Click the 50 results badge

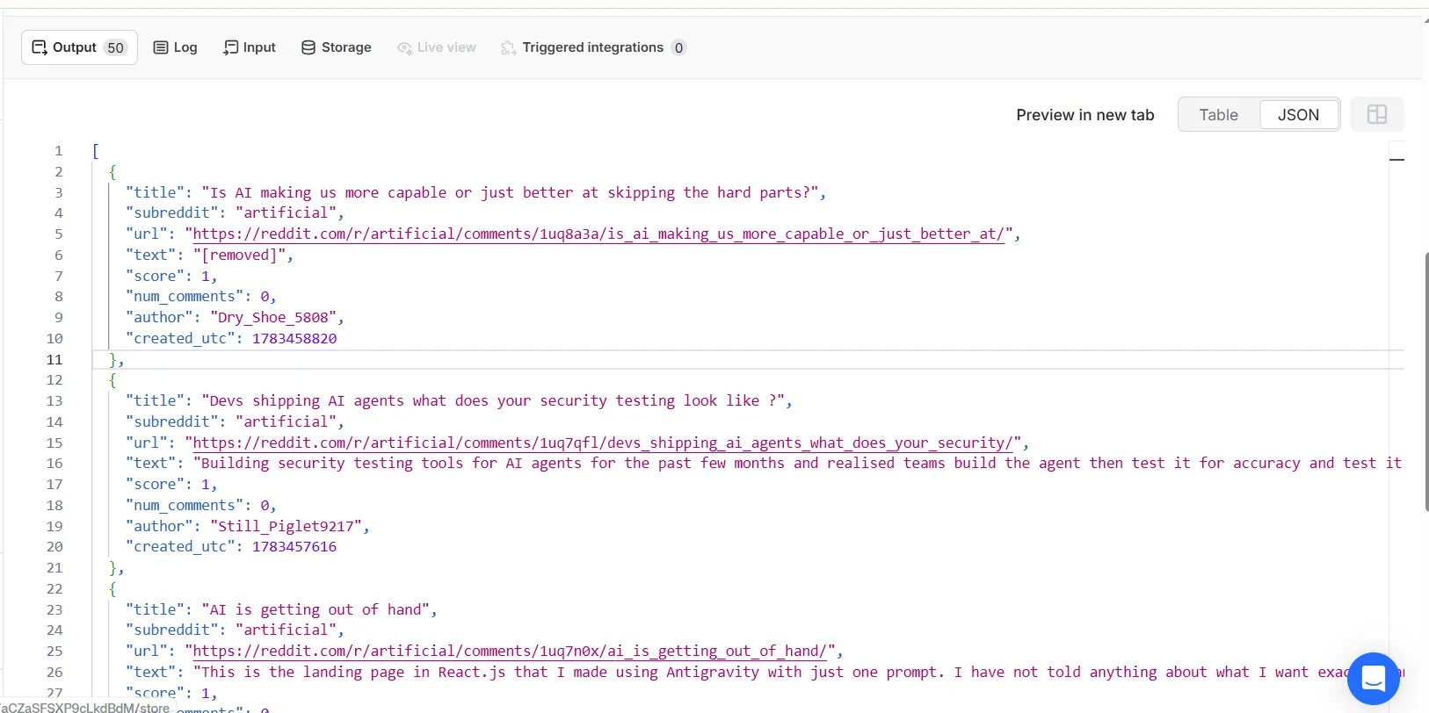coord(116,47)
